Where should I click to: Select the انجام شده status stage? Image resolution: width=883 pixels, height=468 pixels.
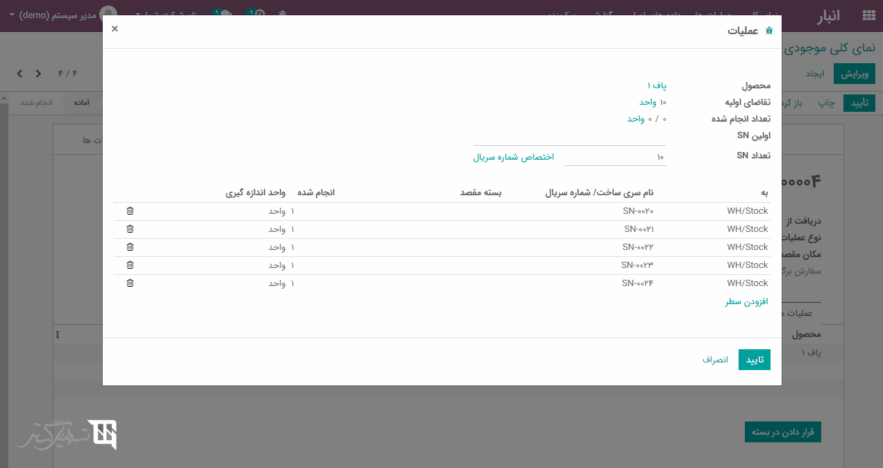(37, 103)
